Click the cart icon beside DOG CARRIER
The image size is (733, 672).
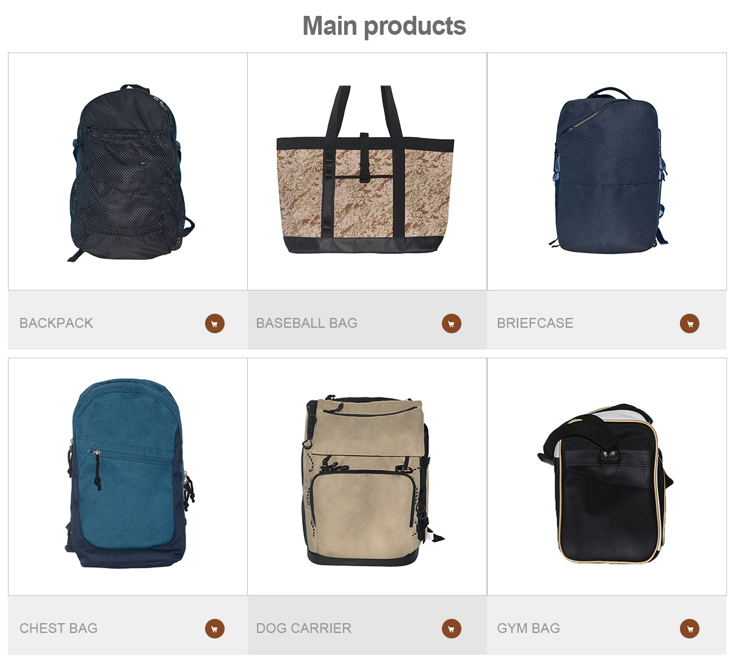pos(452,629)
